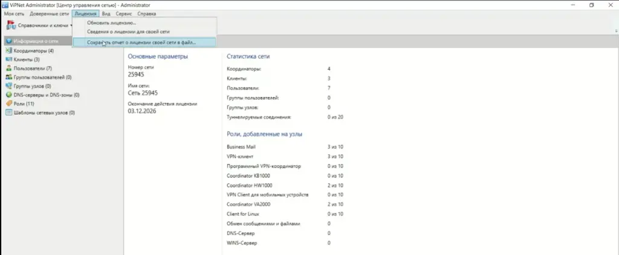Screen dimensions: 619x255
Task: Open the Сервис menu
Action: 124,14
